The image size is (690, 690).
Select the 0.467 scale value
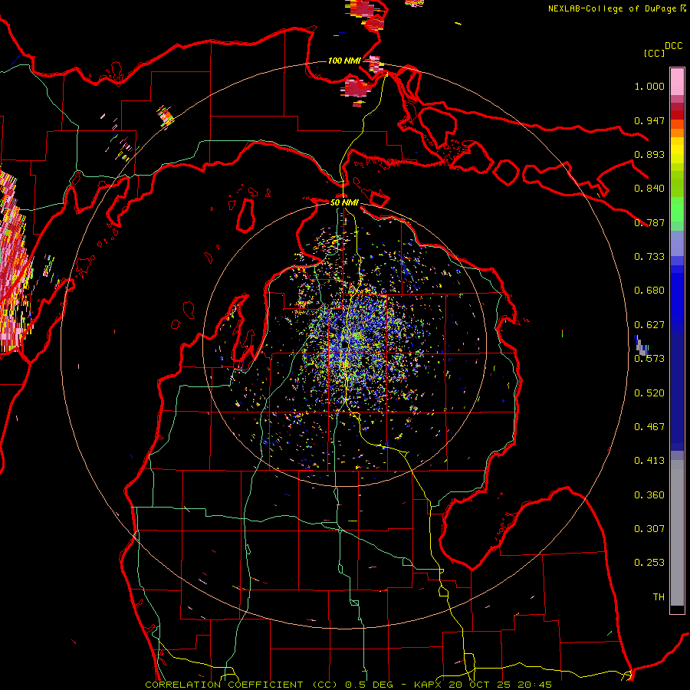coord(649,427)
